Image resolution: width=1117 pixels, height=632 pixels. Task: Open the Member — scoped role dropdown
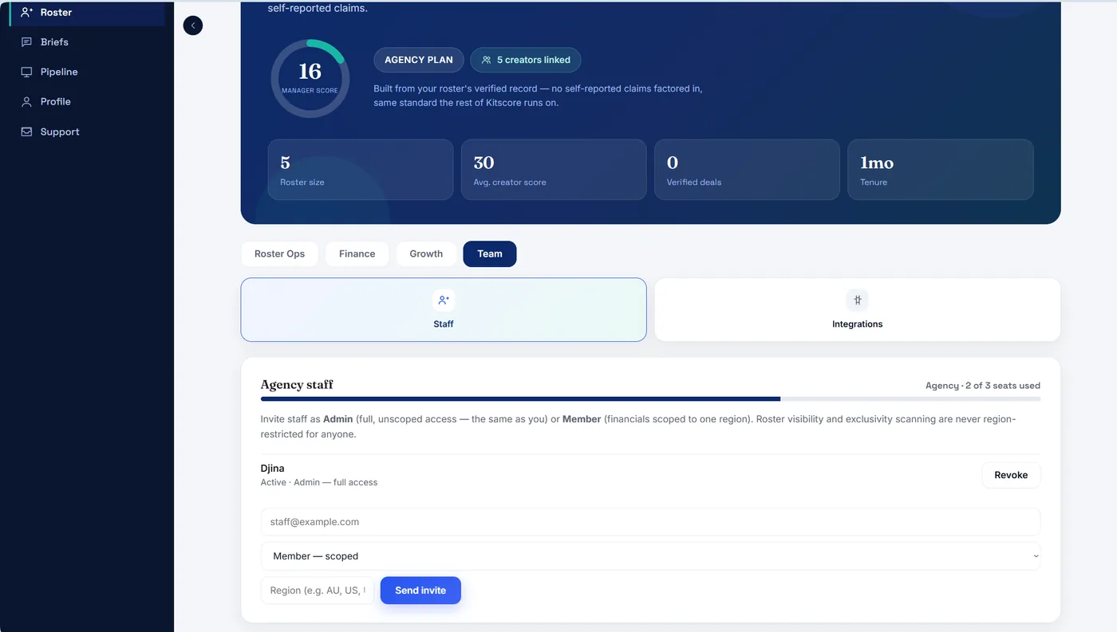click(x=650, y=556)
